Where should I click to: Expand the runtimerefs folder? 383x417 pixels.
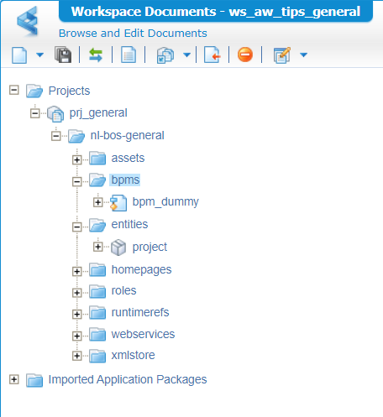click(76, 314)
